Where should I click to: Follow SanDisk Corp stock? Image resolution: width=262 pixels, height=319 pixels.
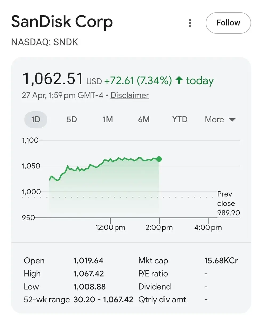[228, 23]
